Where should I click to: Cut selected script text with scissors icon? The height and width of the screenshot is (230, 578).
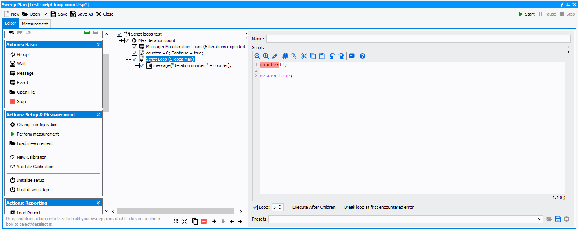click(x=304, y=56)
